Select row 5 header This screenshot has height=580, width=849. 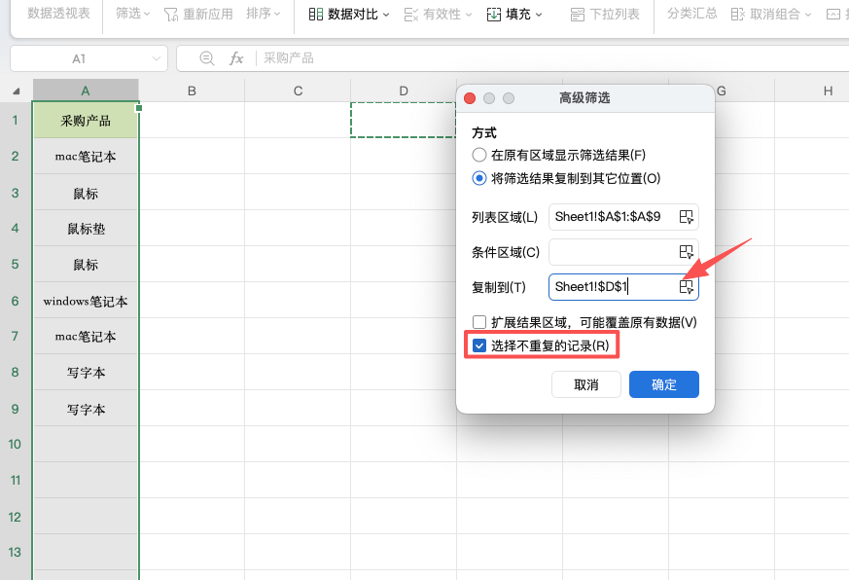16,264
